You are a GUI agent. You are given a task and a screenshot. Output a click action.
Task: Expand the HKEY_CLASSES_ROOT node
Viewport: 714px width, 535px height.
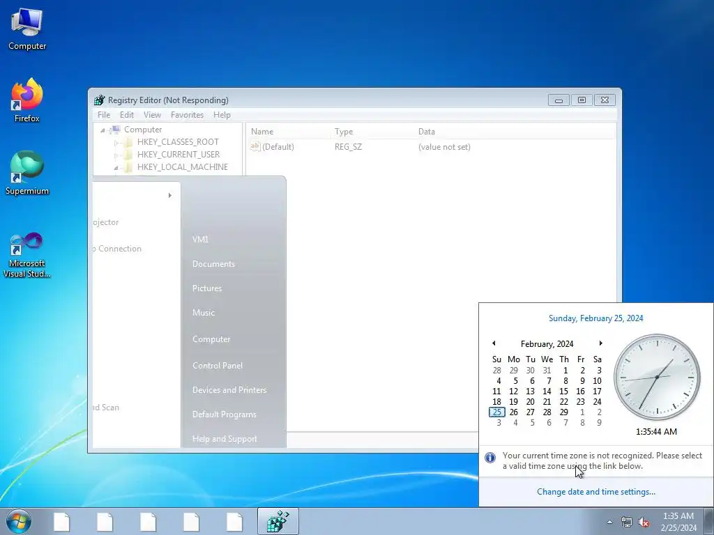[116, 142]
